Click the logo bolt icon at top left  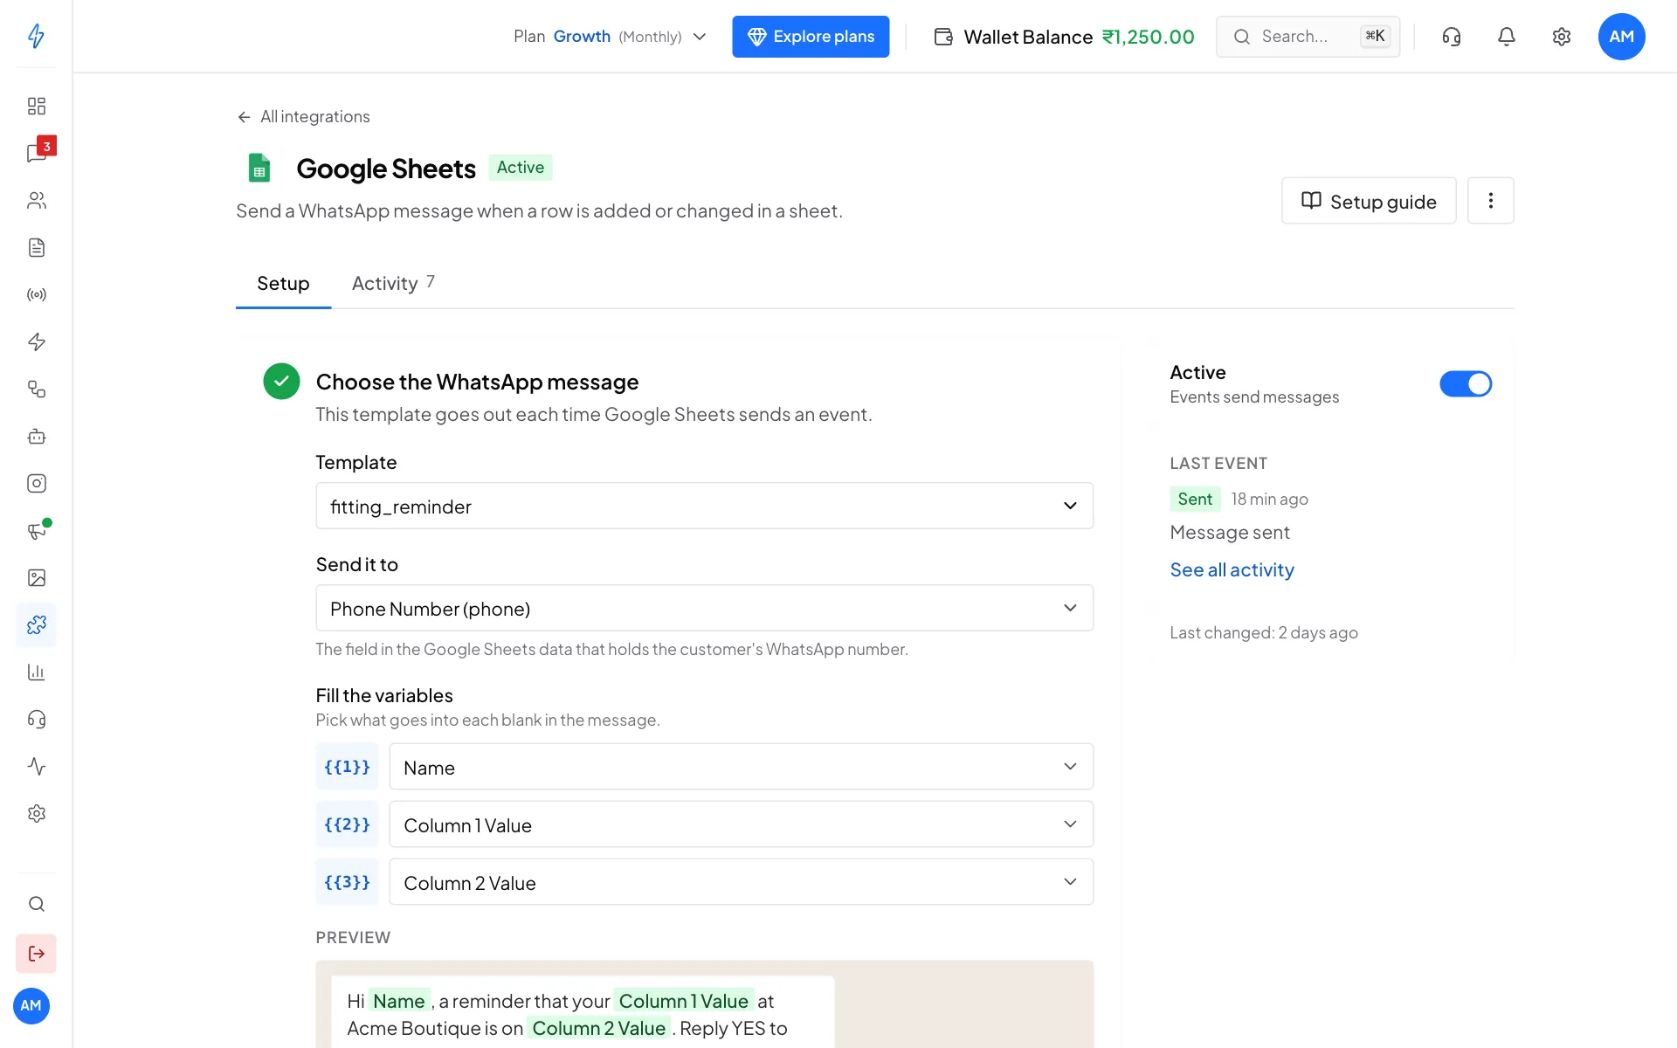[36, 36]
